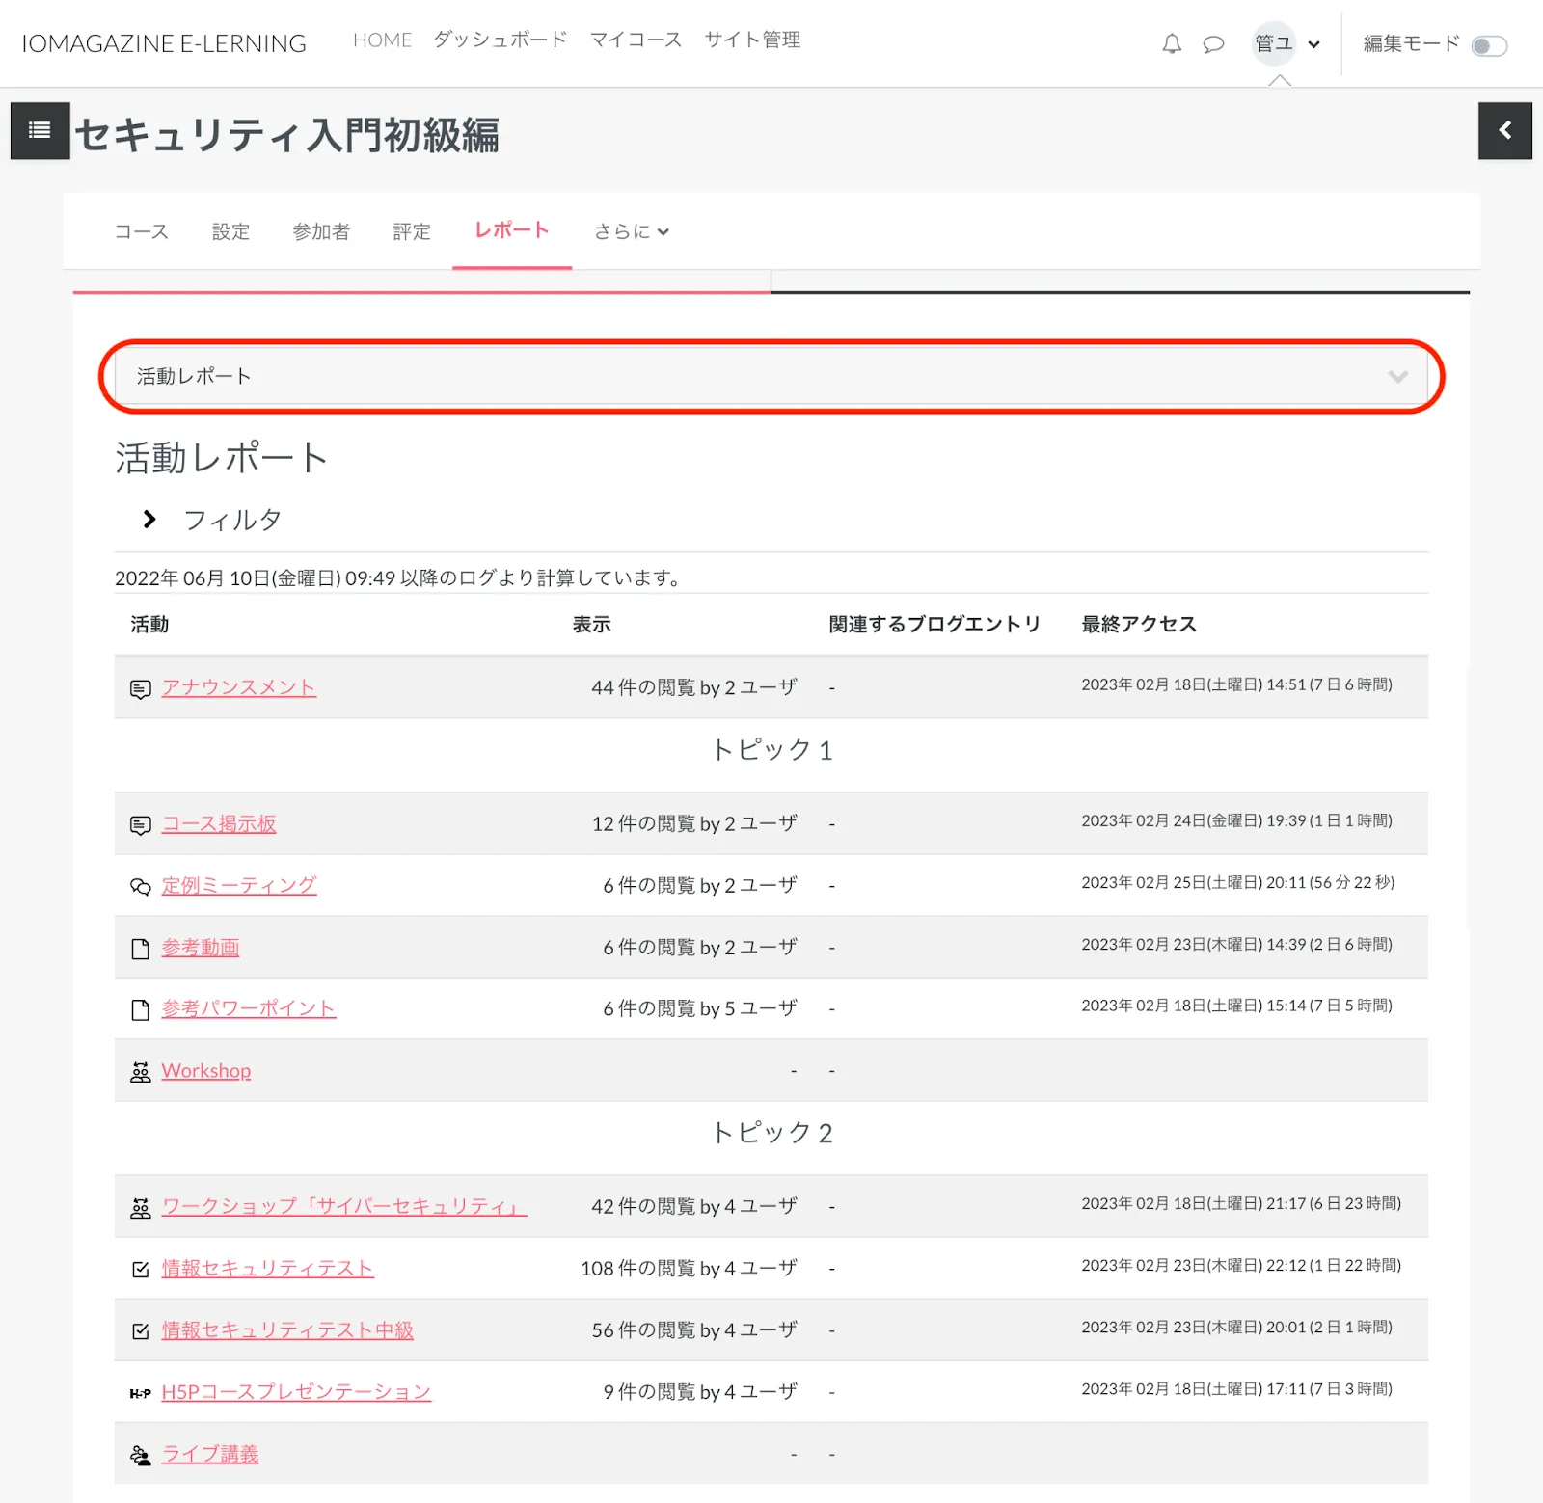Open the notifications bell icon
Viewport: 1543px width, 1503px height.
1171,44
